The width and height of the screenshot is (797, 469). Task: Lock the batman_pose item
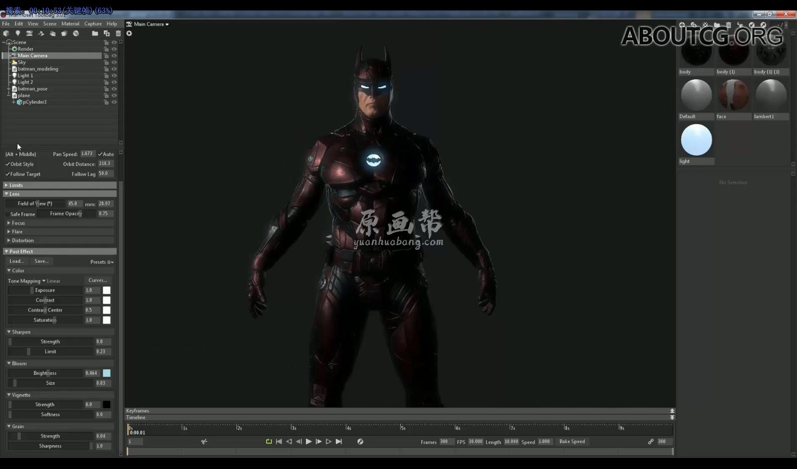[x=106, y=89]
